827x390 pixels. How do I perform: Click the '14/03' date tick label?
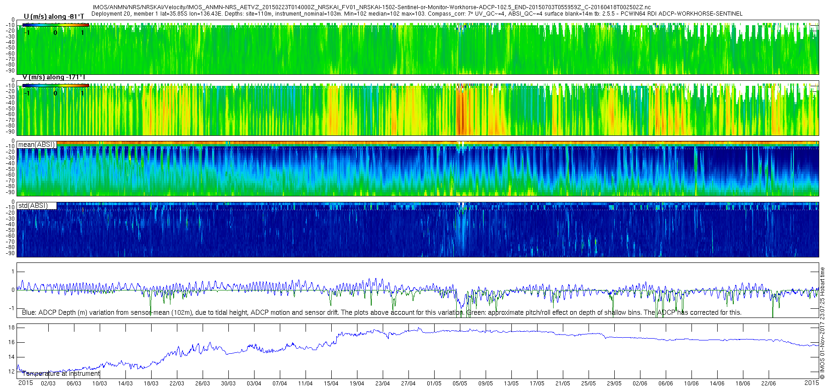125,384
